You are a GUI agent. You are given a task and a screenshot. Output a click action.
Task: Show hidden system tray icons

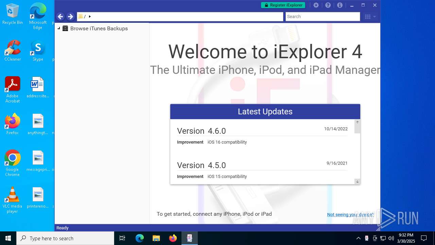(x=358, y=238)
